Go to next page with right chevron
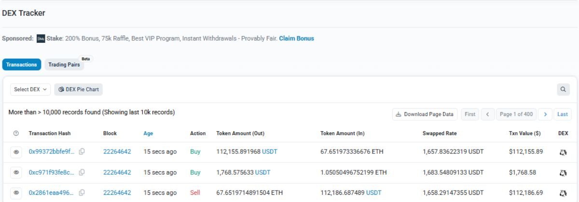 click(545, 114)
